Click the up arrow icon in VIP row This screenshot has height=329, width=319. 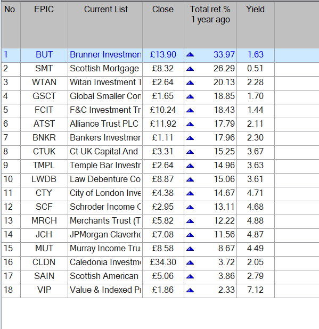[190, 290]
